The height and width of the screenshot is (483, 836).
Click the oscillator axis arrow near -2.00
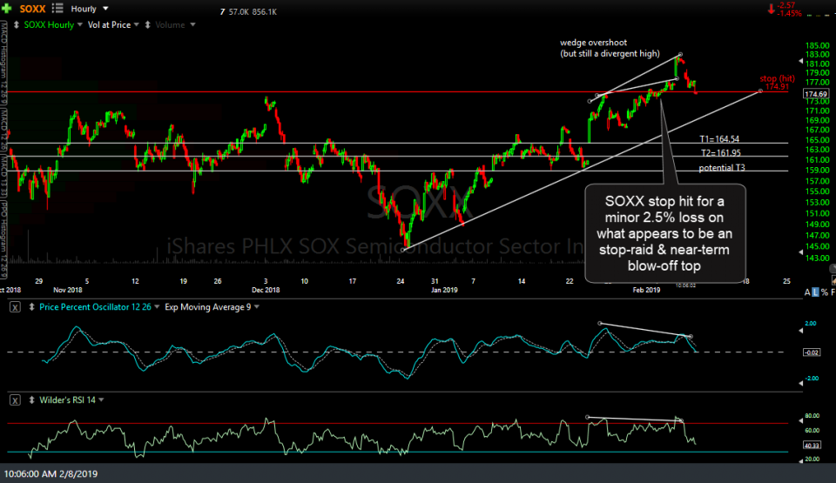801,383
